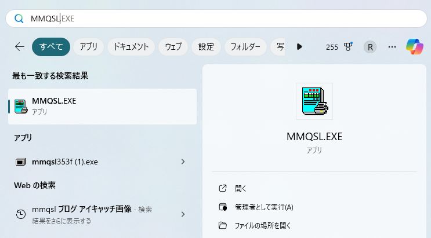Viewport: 431px width, 238px height.
Task: Click the large MMQSL.EXE app icon
Action: click(x=314, y=101)
